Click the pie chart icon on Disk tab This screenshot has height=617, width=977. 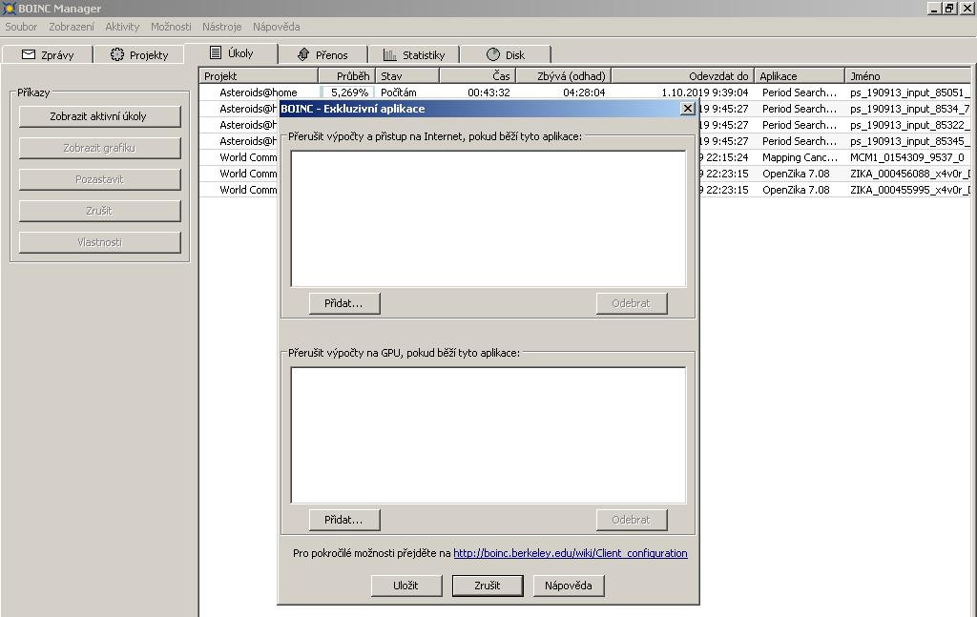[x=493, y=54]
